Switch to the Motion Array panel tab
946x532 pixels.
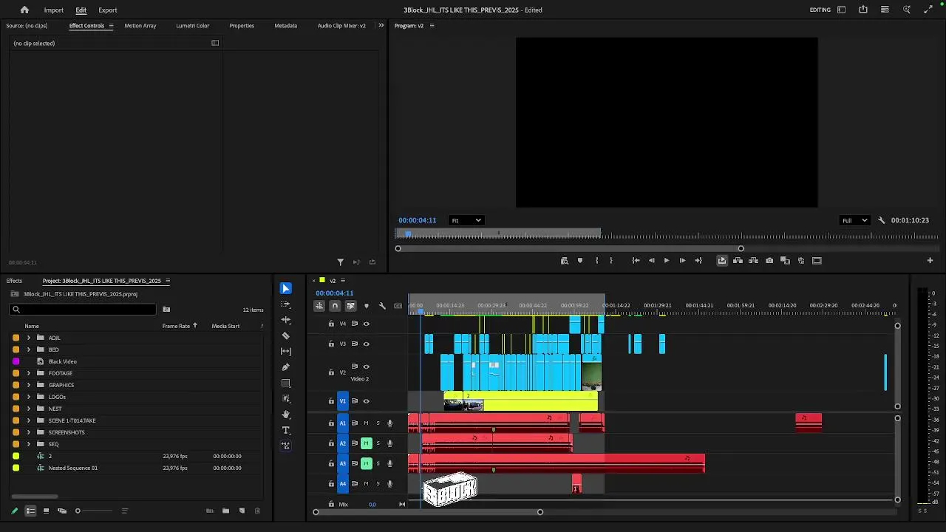[x=140, y=25]
